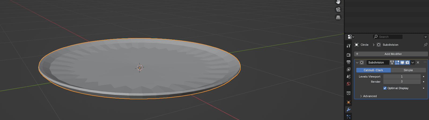This screenshot has width=429, height=120.
Task: Toggle modifier render camera visibility
Action: (x=407, y=63)
